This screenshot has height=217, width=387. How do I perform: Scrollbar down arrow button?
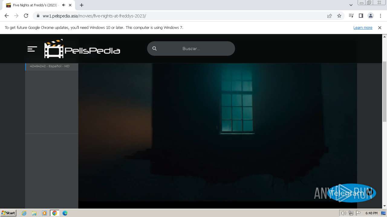coord(385,206)
